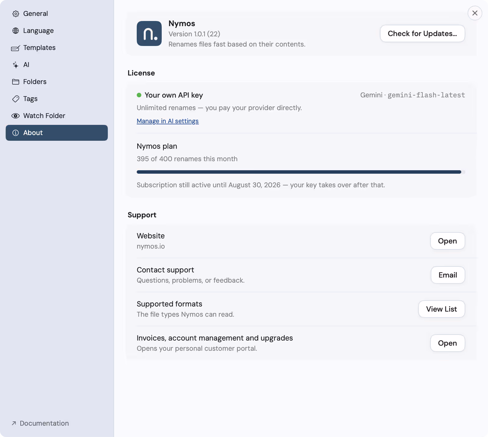Click Check for Updates button
Viewport: 488px width, 437px height.
click(422, 34)
